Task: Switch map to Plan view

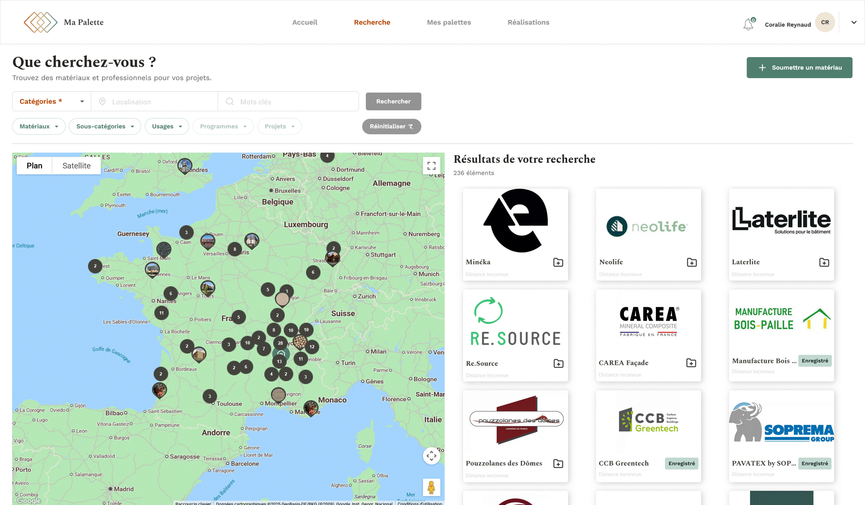Action: tap(34, 166)
